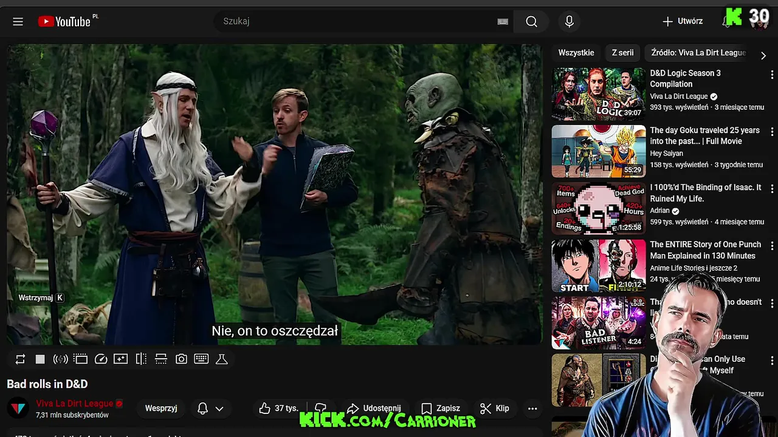This screenshot has height=437, width=778.
Task: Click the Udostępnij share button
Action: pyautogui.click(x=374, y=408)
